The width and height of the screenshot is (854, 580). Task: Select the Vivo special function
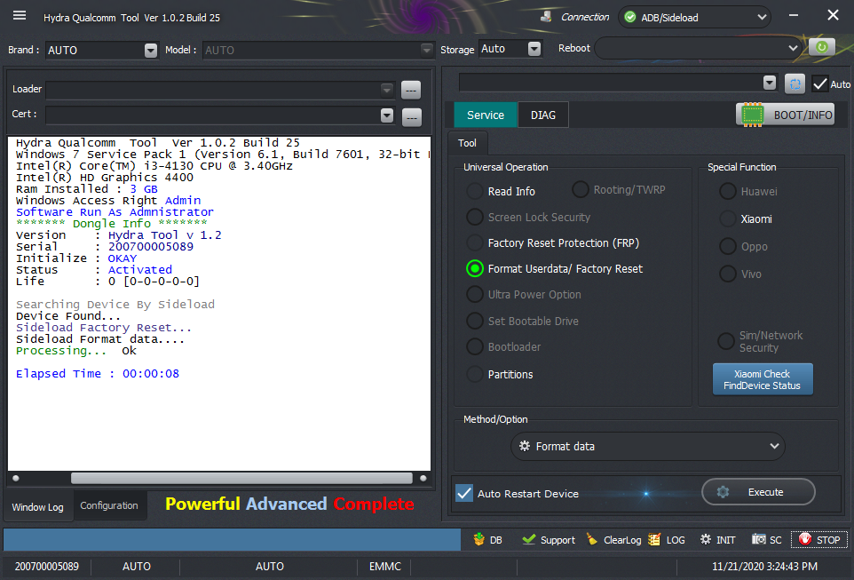point(728,274)
